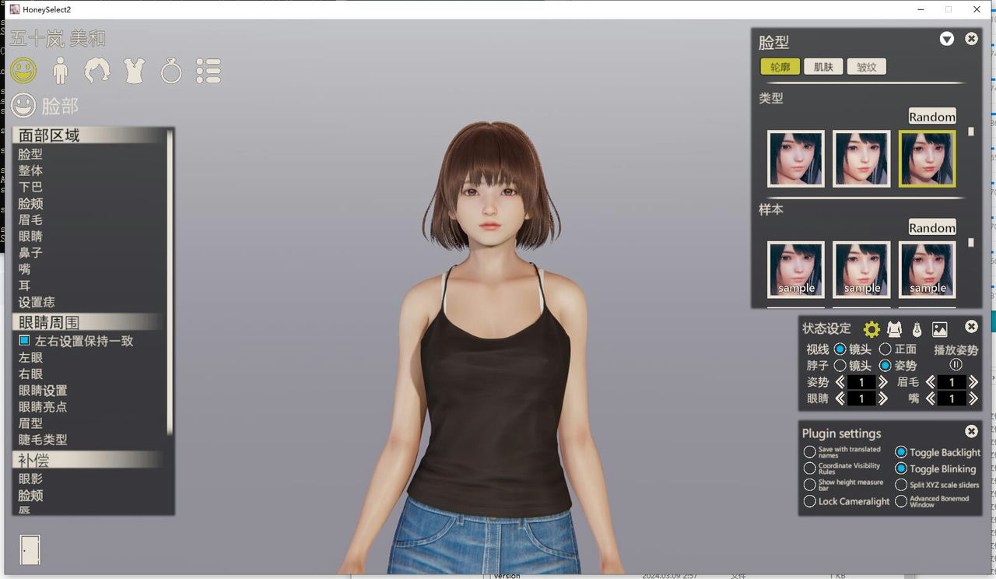Switch to the 肌肤 tab
This screenshot has width=996, height=579.
(822, 66)
